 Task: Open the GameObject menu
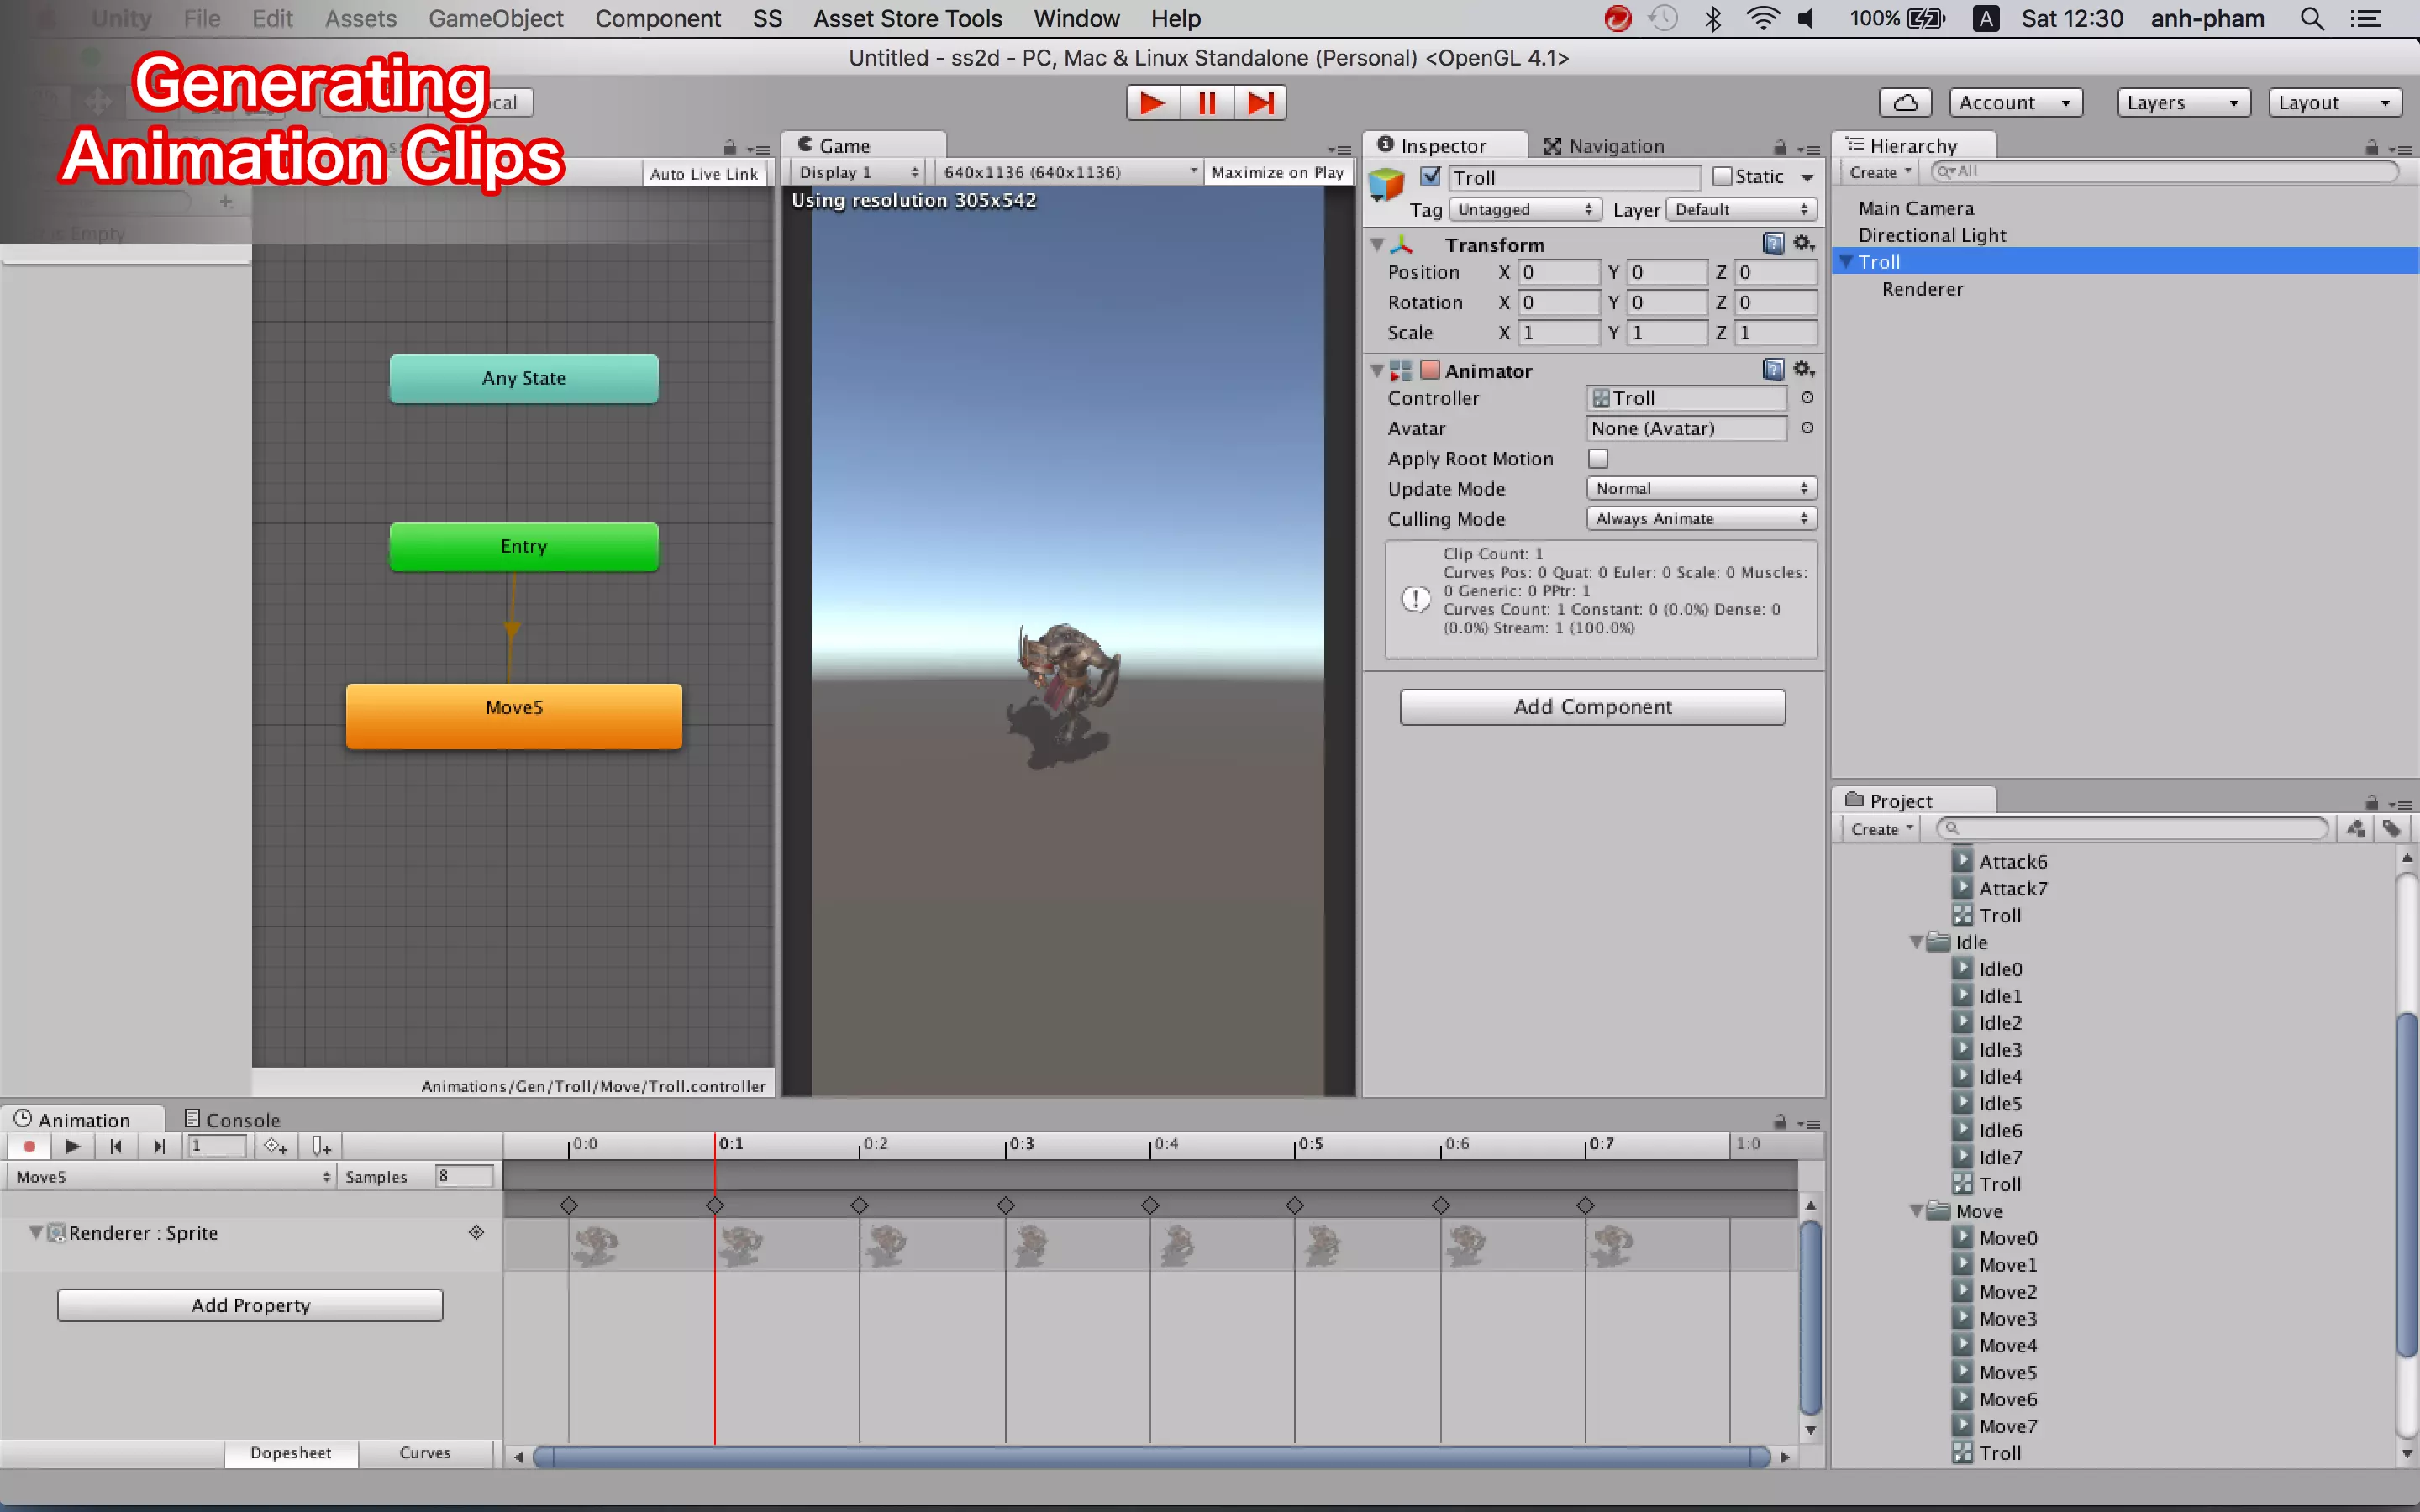(x=496, y=18)
